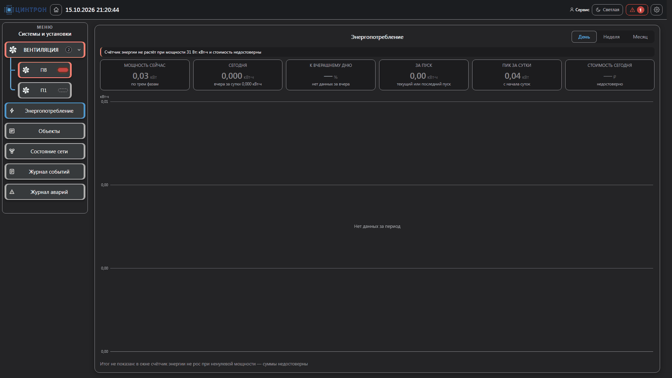Click the К ВЧЕРАШНЕМУ ДНЮ card

tap(331, 75)
